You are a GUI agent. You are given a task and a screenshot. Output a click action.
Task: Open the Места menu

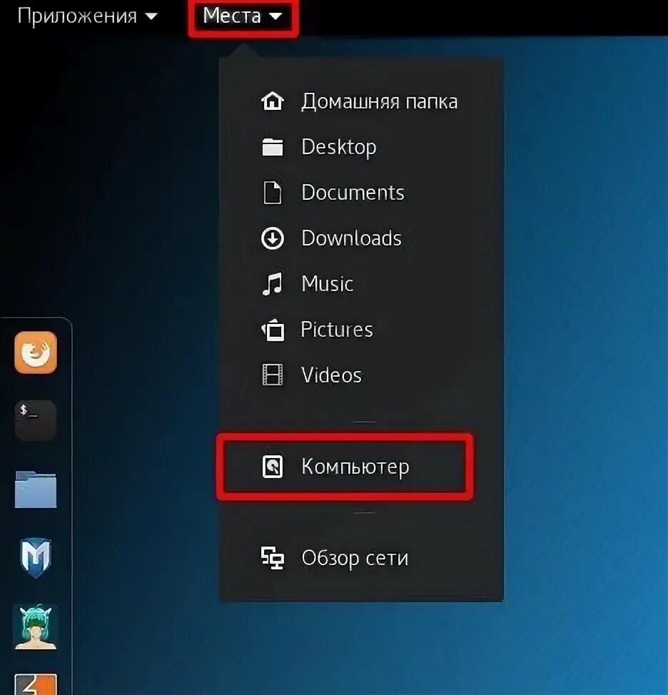click(x=243, y=16)
